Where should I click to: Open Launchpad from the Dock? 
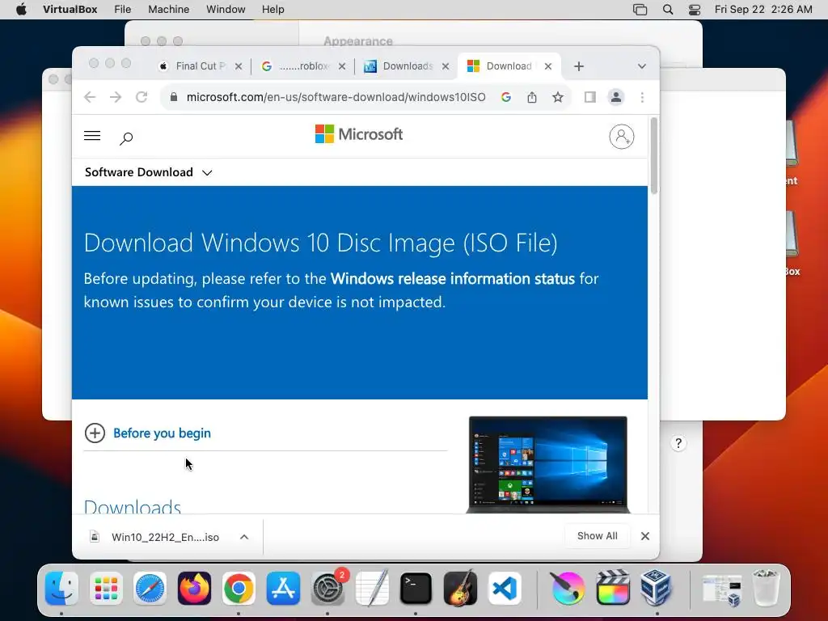pyautogui.click(x=106, y=589)
